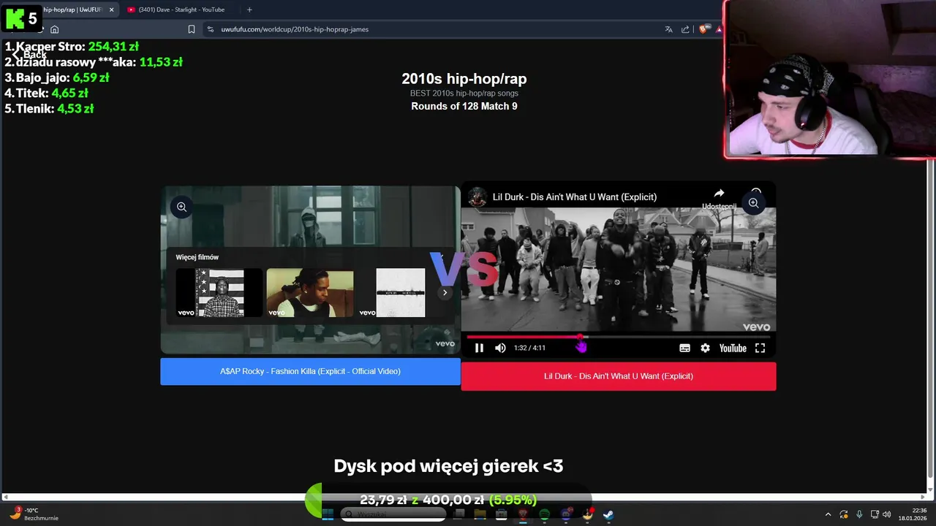The width and height of the screenshot is (936, 526).
Task: Open the translate page icon
Action: 668,29
